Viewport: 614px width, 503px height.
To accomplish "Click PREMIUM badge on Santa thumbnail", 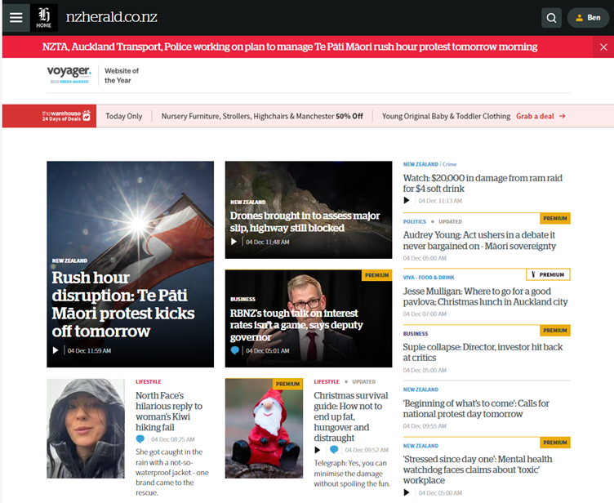I will click(x=287, y=384).
